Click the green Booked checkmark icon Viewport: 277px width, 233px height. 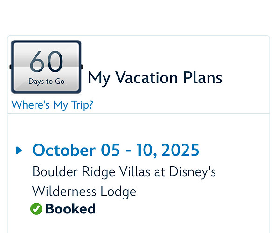pyautogui.click(x=36, y=209)
